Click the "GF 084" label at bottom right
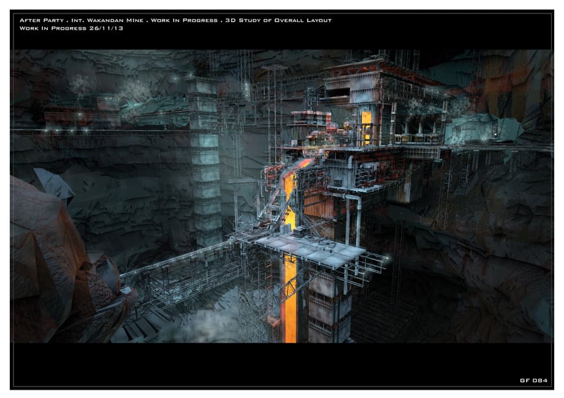Screen dimensions: 564x398 [x=533, y=380]
